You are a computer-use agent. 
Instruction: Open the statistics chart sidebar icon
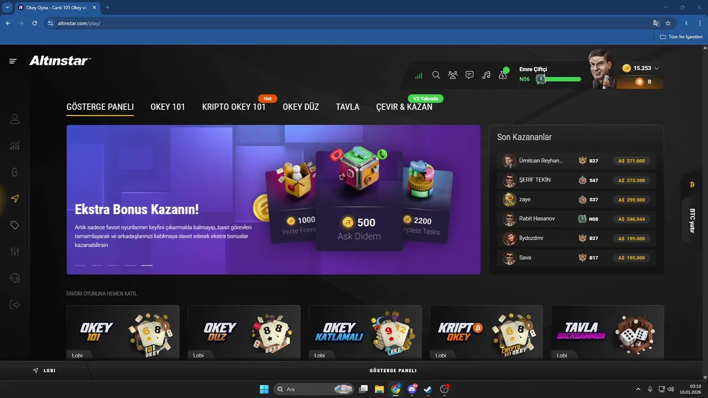coord(15,146)
